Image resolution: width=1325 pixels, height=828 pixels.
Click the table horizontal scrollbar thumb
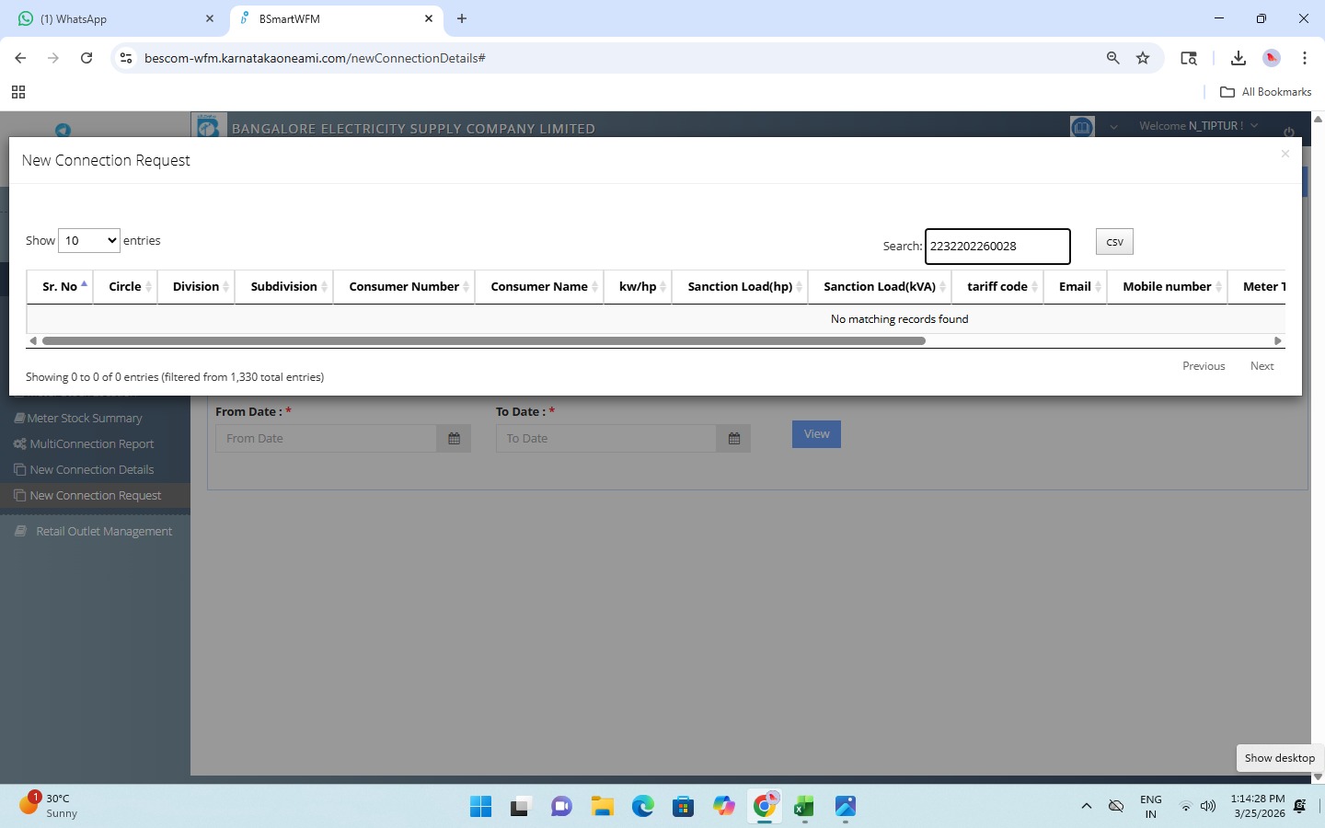coord(484,340)
